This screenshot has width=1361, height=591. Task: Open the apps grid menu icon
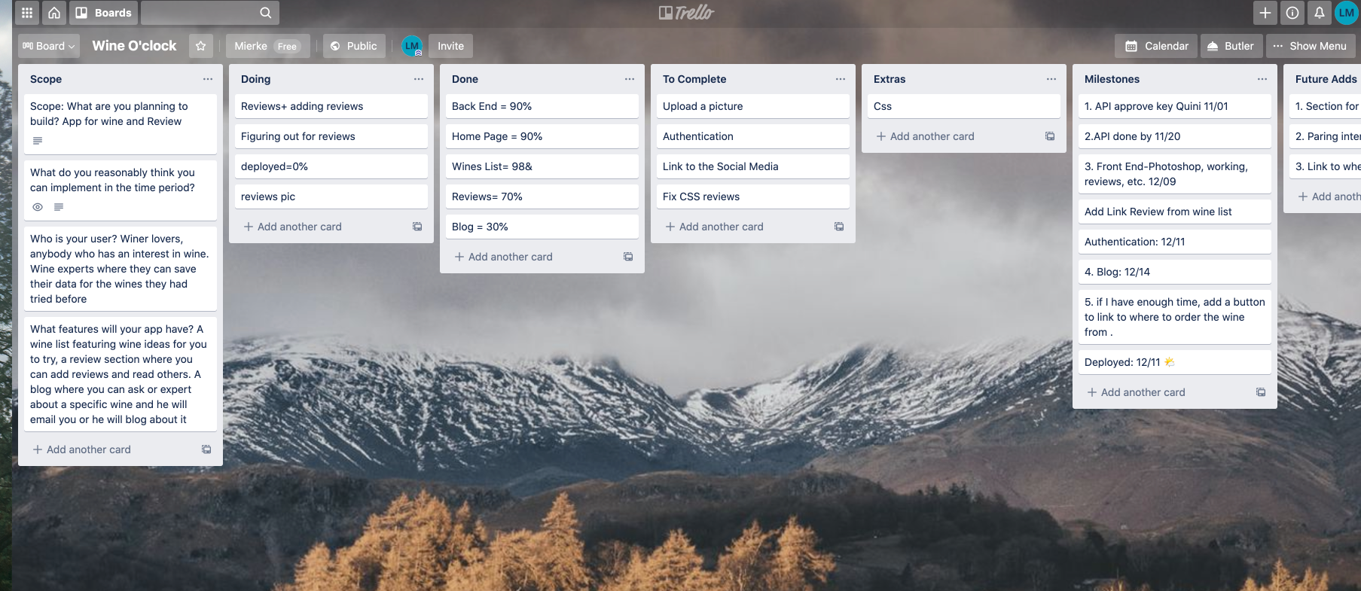27,13
